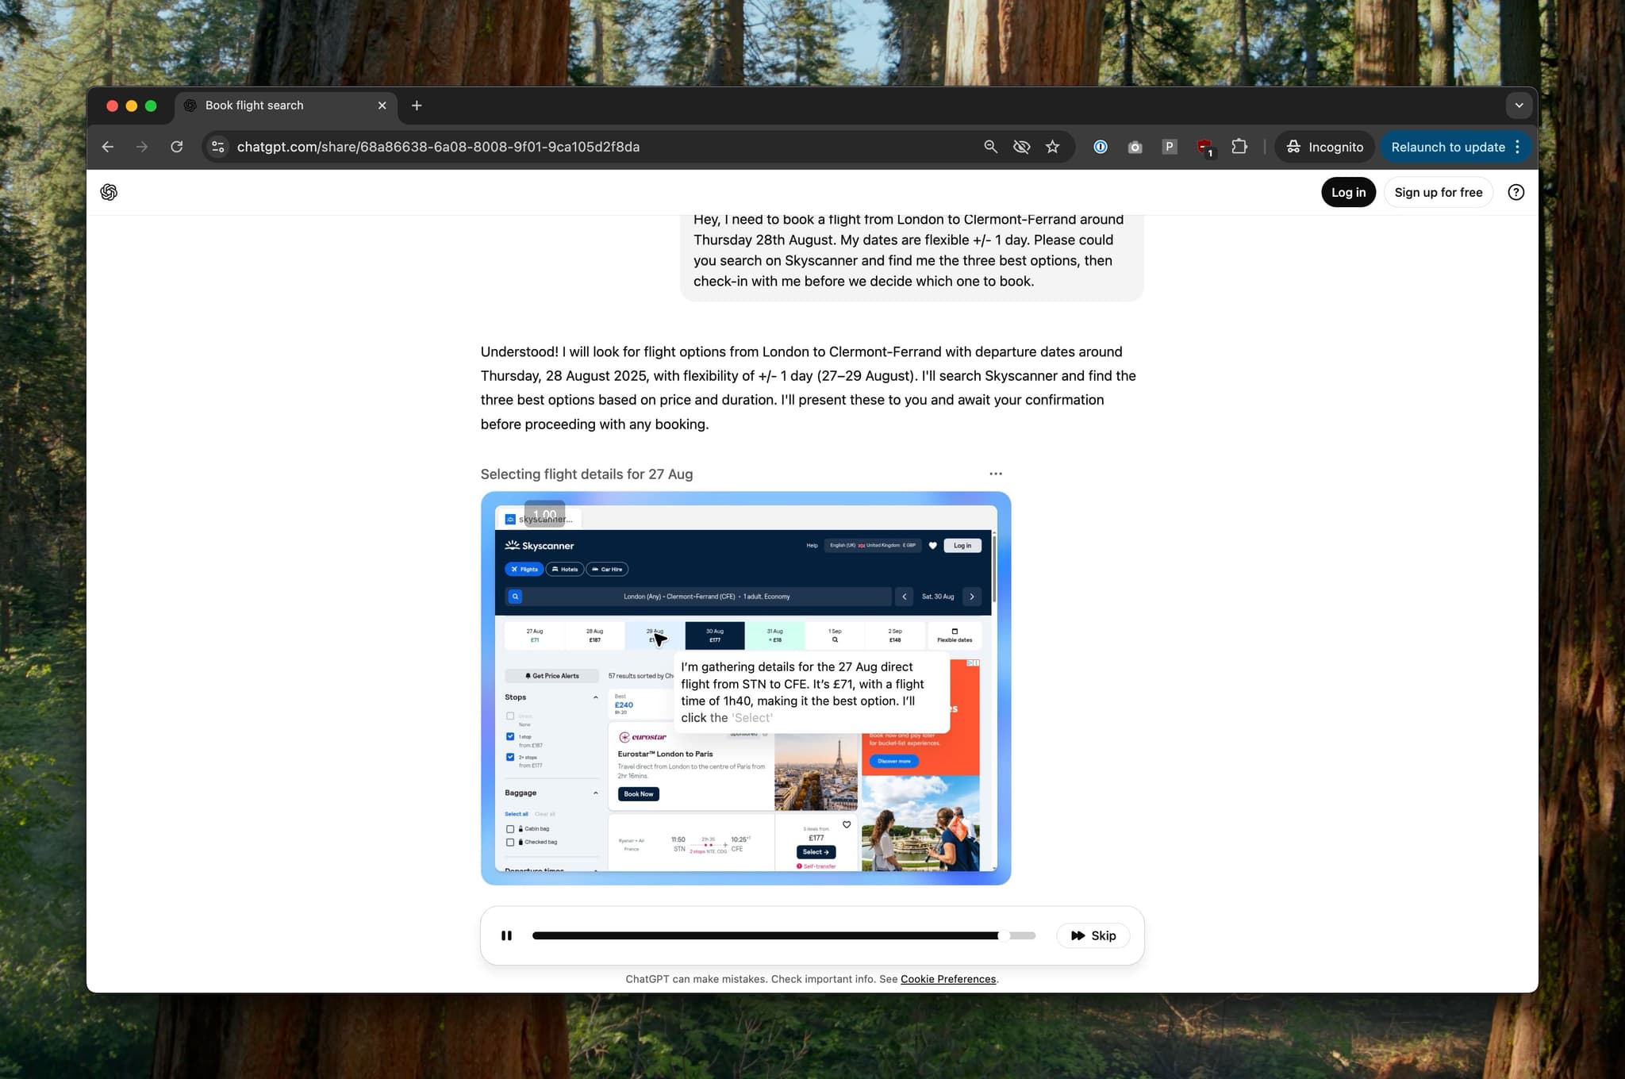Viewport: 1625px width, 1079px height.
Task: Select the Car Hire tab in Skyscanner
Action: pos(607,569)
